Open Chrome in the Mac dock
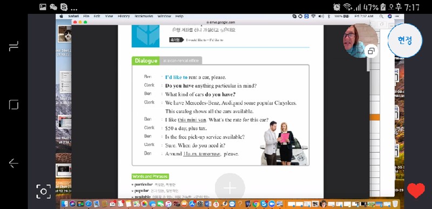The width and height of the screenshot is (432, 209). tap(256, 204)
